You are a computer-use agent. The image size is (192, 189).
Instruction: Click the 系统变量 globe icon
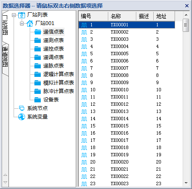coord(22,117)
